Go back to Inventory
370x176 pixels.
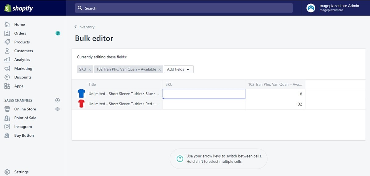point(84,27)
